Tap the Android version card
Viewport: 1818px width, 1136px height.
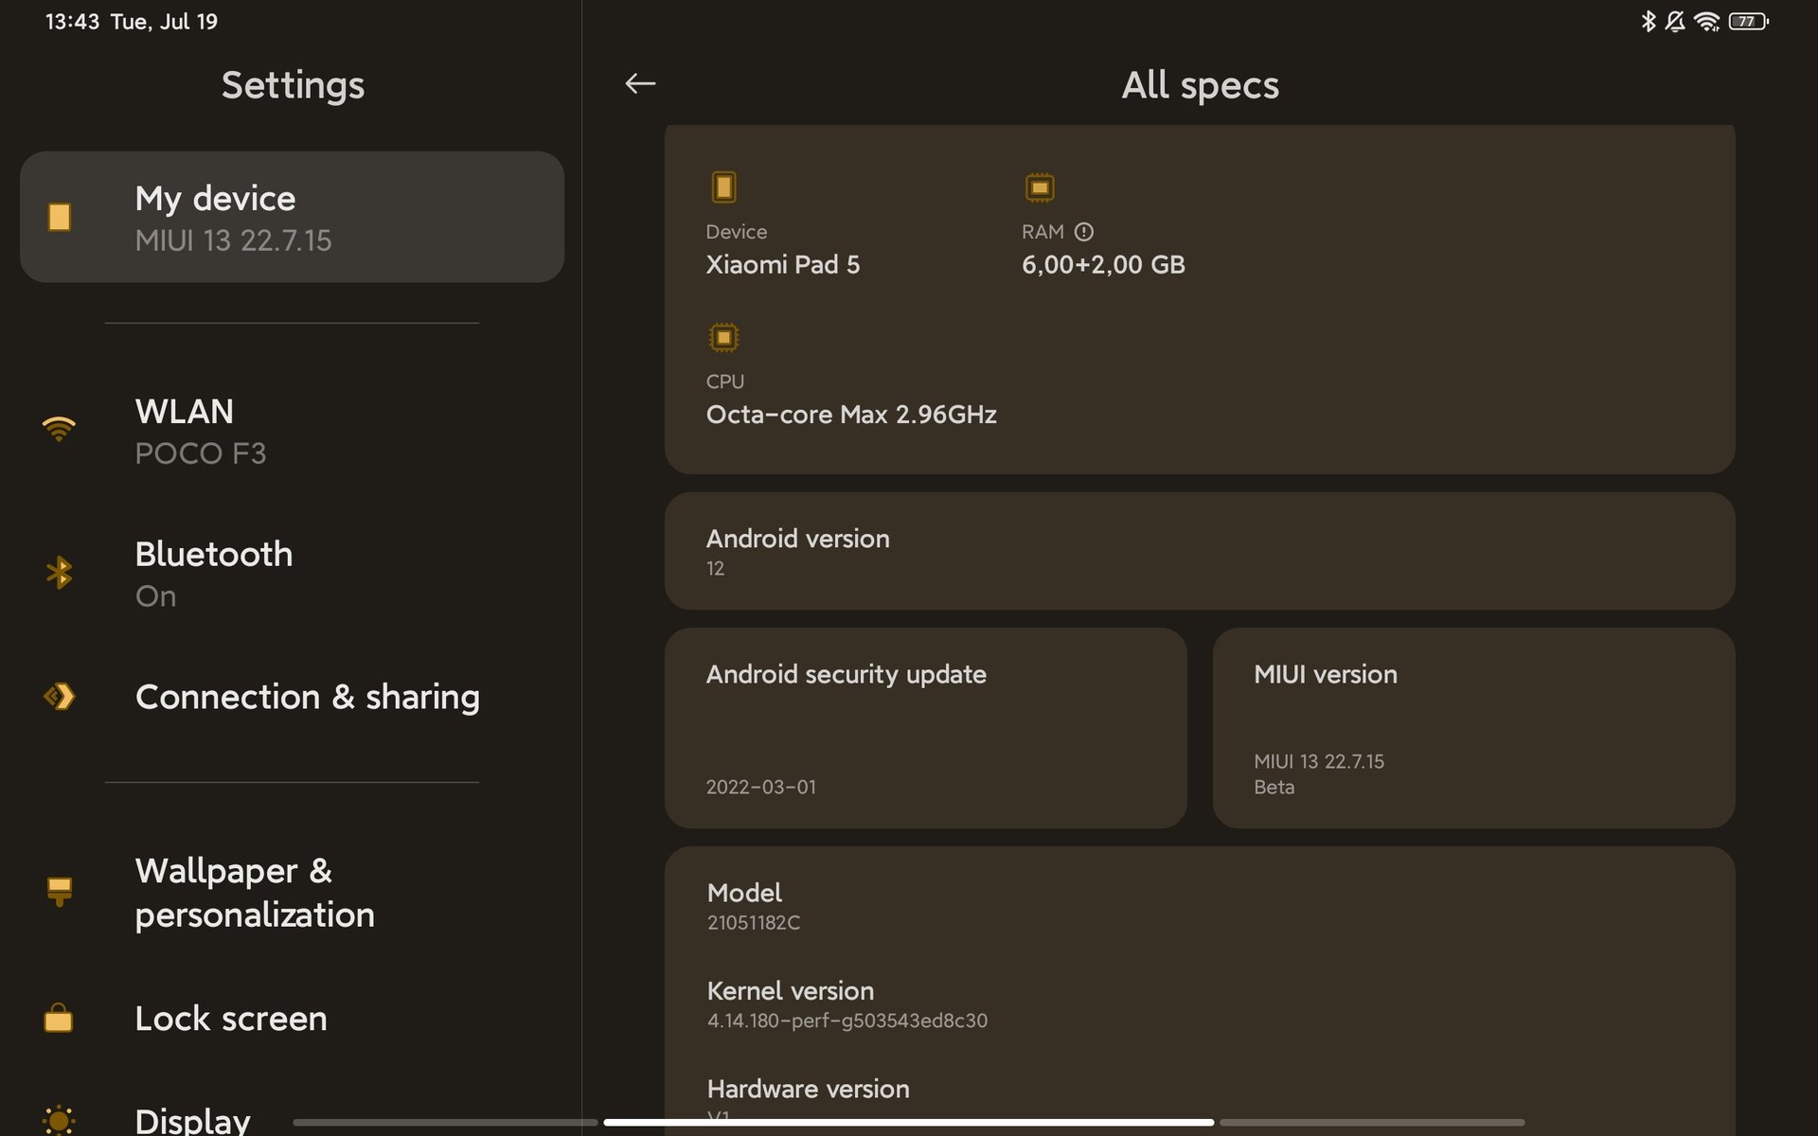click(x=1199, y=551)
